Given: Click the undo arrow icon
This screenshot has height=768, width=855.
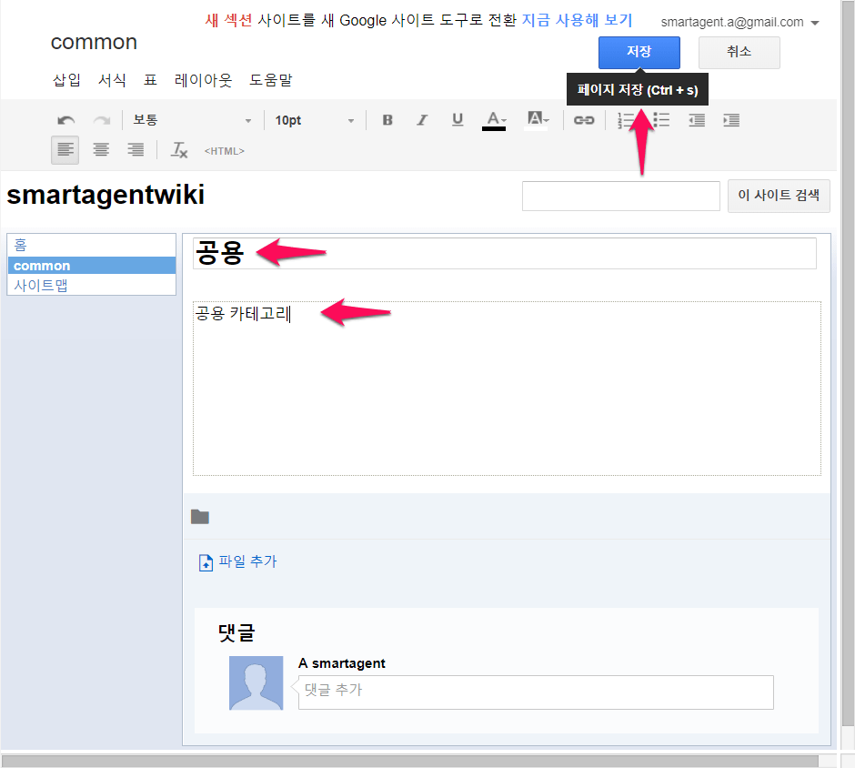Looking at the screenshot, I should pyautogui.click(x=66, y=120).
